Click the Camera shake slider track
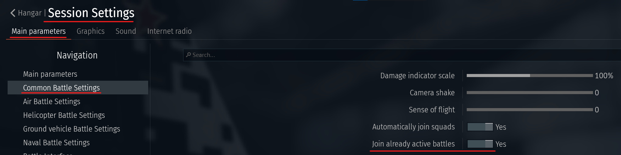This screenshot has width=621, height=155. [530, 93]
